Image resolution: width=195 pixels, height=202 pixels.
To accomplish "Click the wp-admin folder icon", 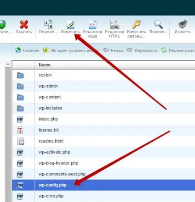I will pyautogui.click(x=20, y=86).
